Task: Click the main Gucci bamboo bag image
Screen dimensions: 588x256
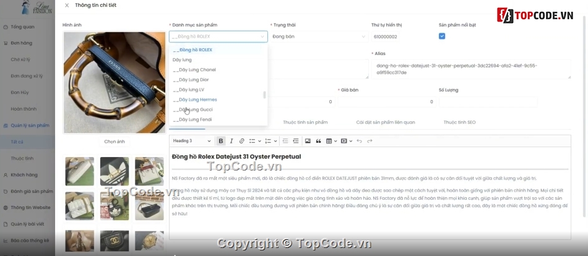Action: 115,82
